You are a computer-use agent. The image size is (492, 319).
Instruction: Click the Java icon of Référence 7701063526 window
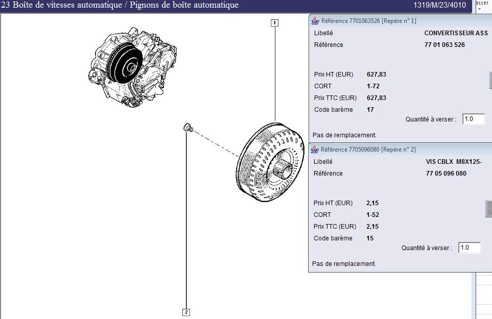click(x=315, y=21)
